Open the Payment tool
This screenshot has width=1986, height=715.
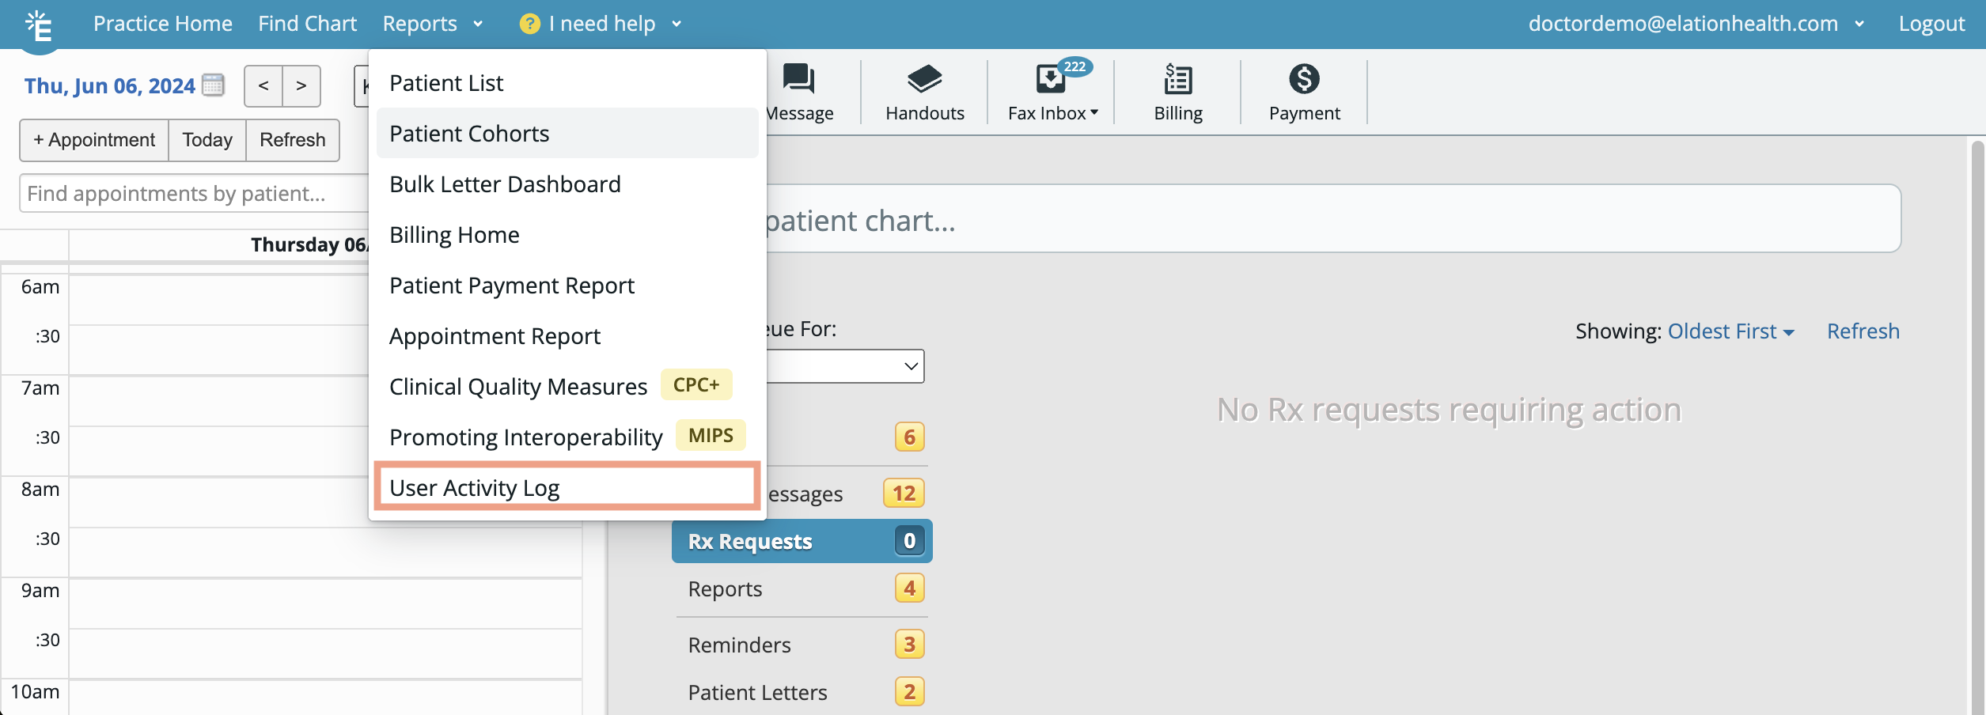click(x=1304, y=91)
